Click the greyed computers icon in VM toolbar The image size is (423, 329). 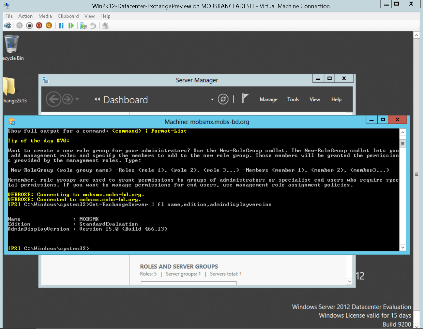[x=105, y=25]
